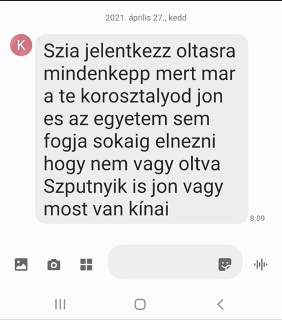Tap the word Szputnyik in the message
The image size is (282, 320).
click(x=85, y=187)
